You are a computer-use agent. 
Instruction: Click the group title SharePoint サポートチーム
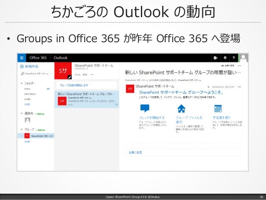coord(94,66)
